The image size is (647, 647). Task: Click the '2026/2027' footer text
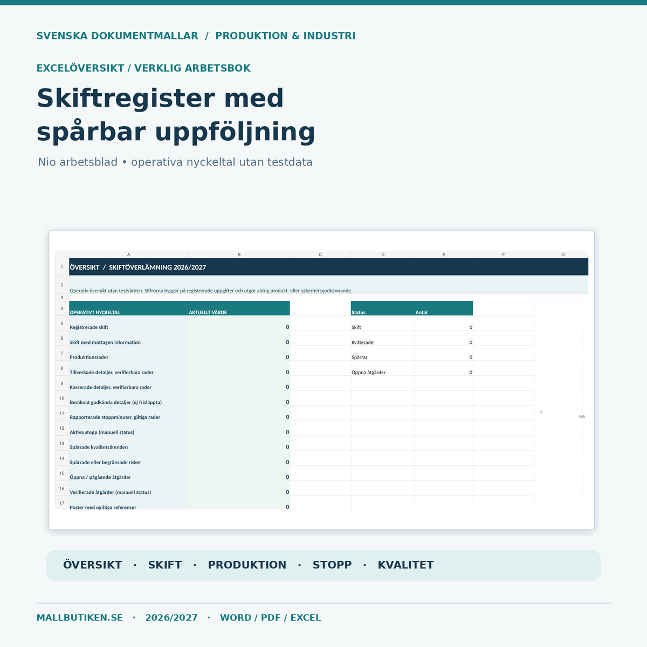pos(171,618)
